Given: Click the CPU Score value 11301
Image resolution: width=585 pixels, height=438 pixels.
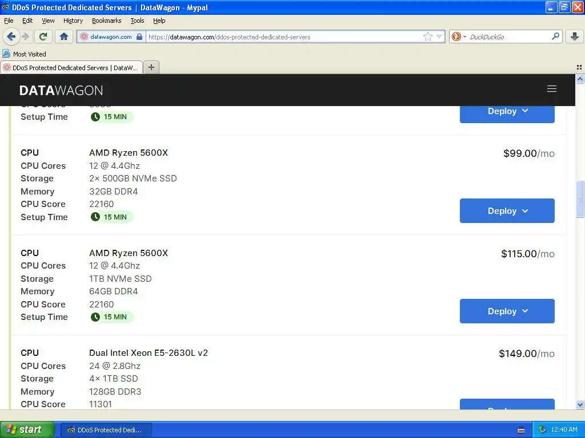Looking at the screenshot, I should click(x=101, y=404).
